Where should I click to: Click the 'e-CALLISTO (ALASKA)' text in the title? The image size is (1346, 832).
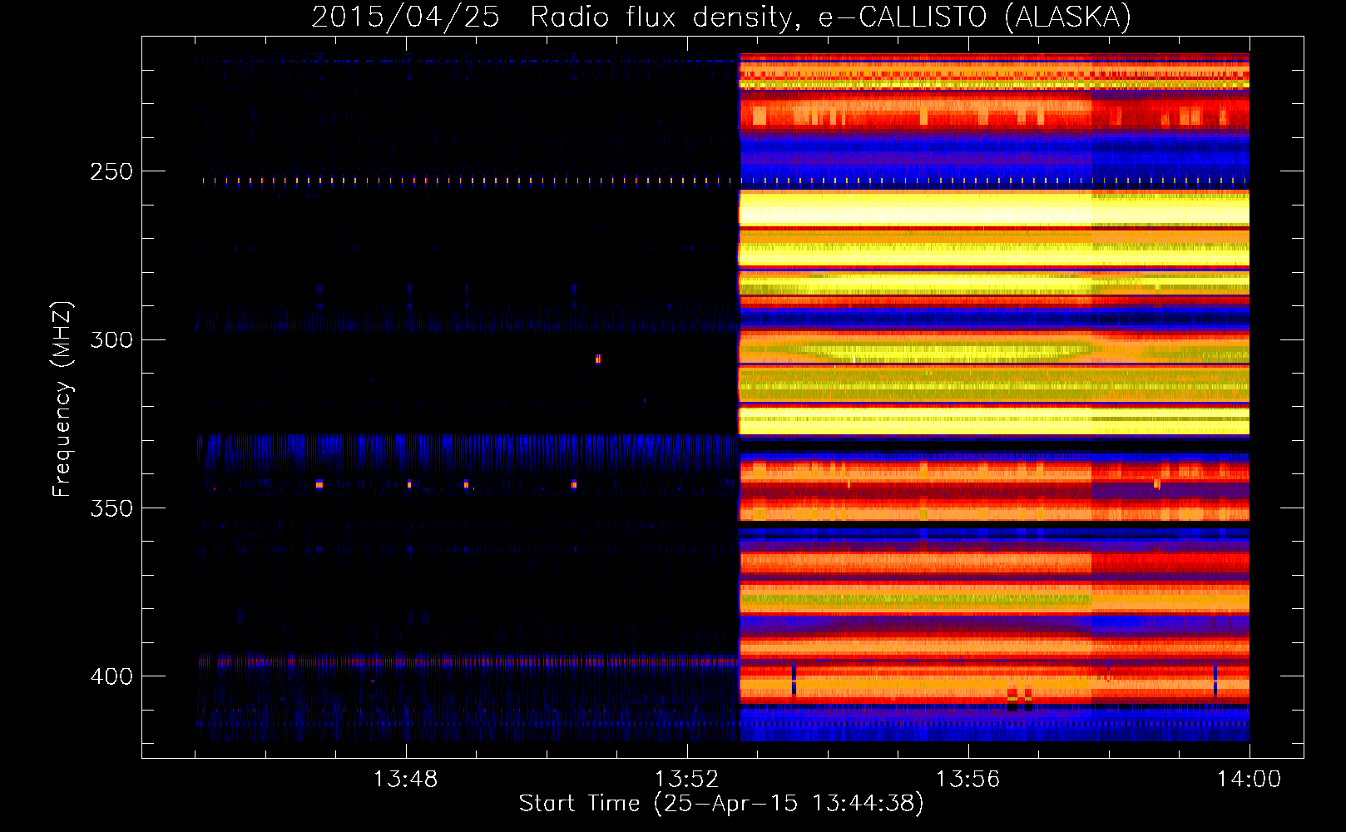[974, 17]
